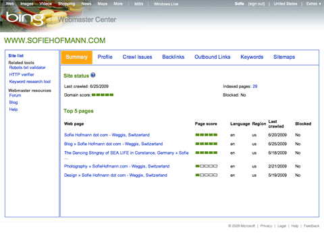Click the 2/21/2009 last crawled date
Viewport: 324px width, 243px height.
(277, 166)
